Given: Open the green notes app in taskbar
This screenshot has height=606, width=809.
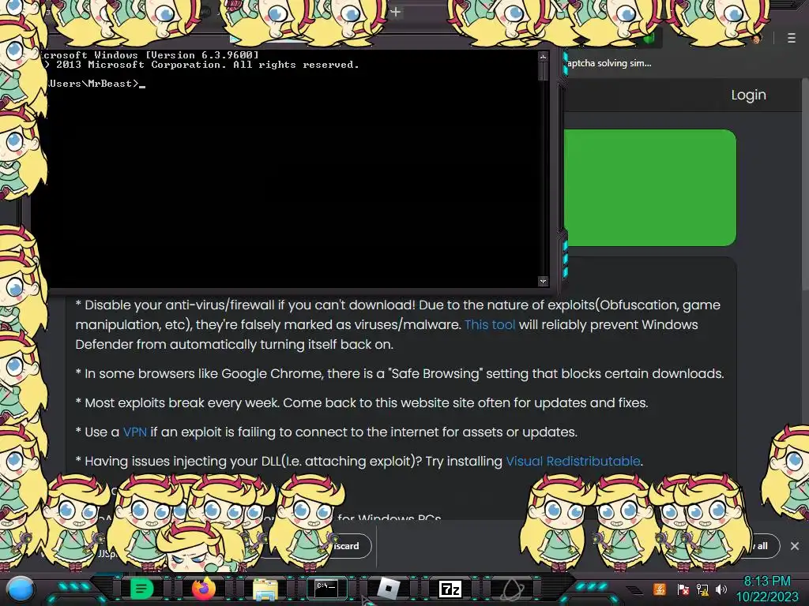Looking at the screenshot, I should pos(142,589).
